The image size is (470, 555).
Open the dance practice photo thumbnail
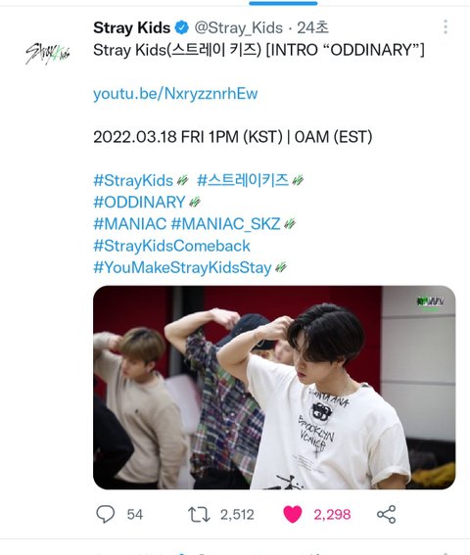(274, 388)
